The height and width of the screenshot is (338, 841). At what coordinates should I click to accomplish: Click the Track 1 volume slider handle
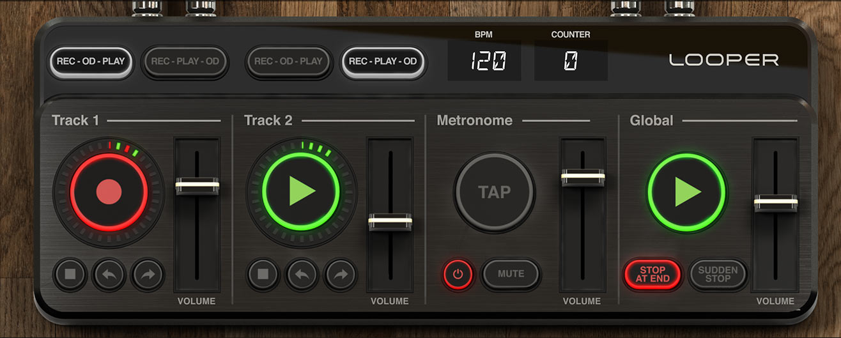pos(197,186)
